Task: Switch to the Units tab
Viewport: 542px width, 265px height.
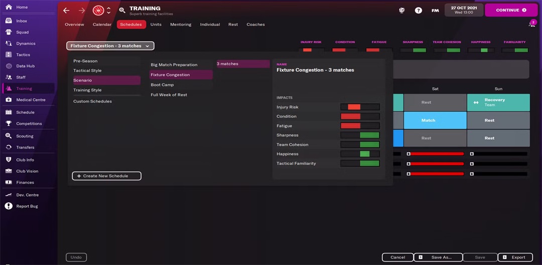Action: click(x=156, y=25)
